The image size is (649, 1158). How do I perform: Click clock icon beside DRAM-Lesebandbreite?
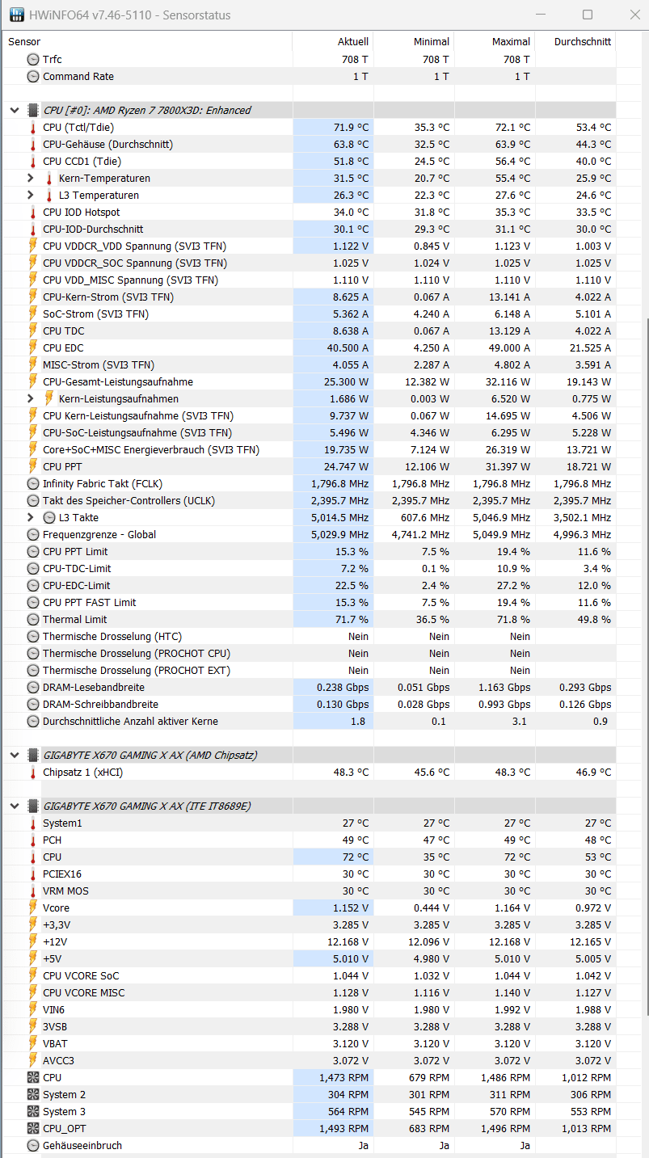[33, 687]
